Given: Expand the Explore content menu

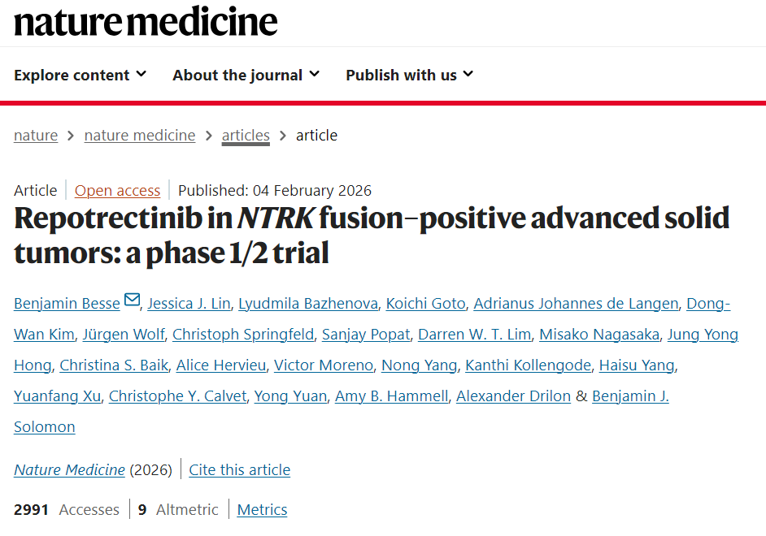Looking at the screenshot, I should click(x=80, y=75).
